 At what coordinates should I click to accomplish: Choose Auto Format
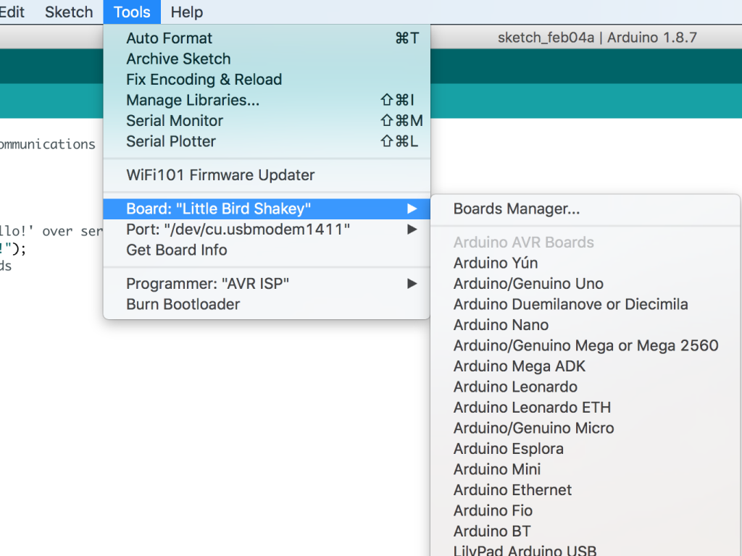pos(267,38)
